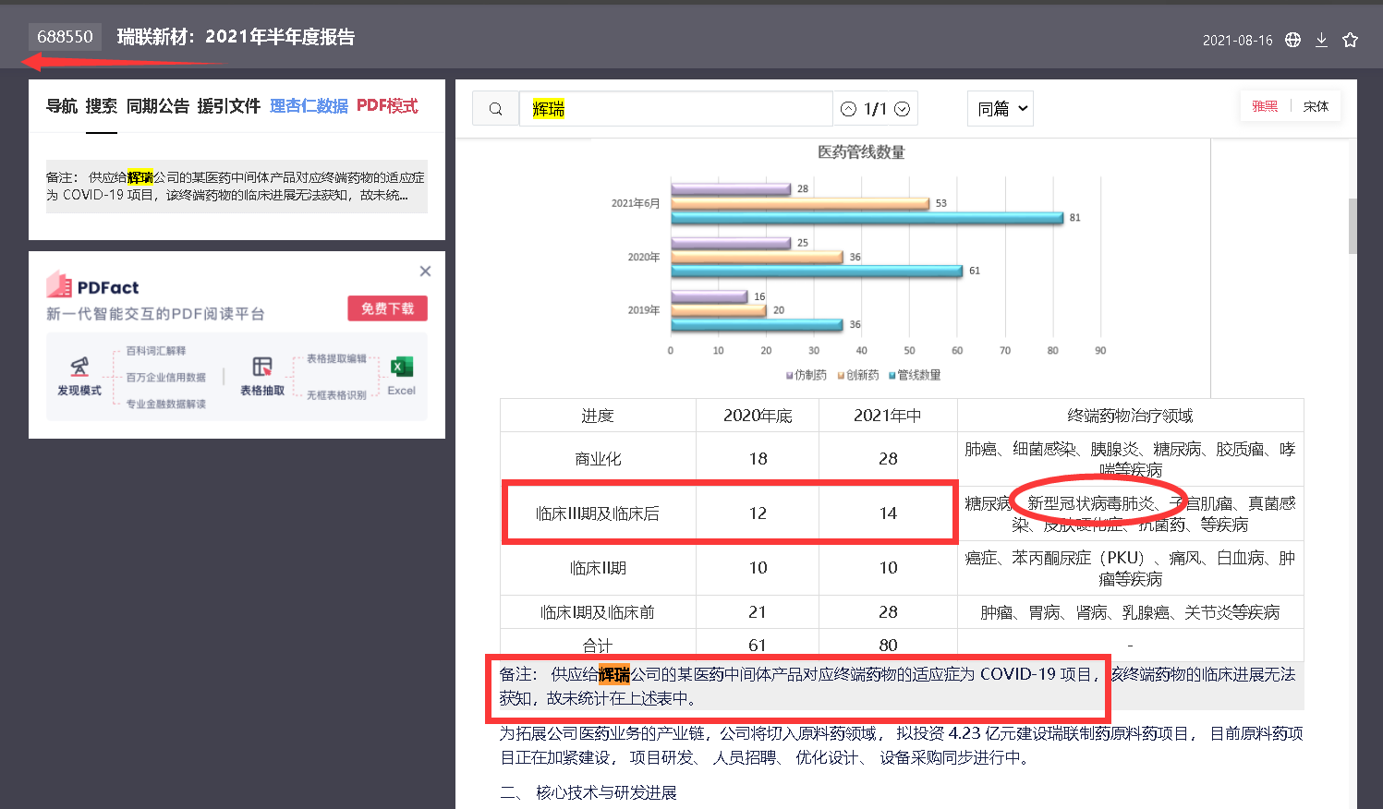
Task: Open the 辉瑞 search result snippet
Action: point(237,187)
